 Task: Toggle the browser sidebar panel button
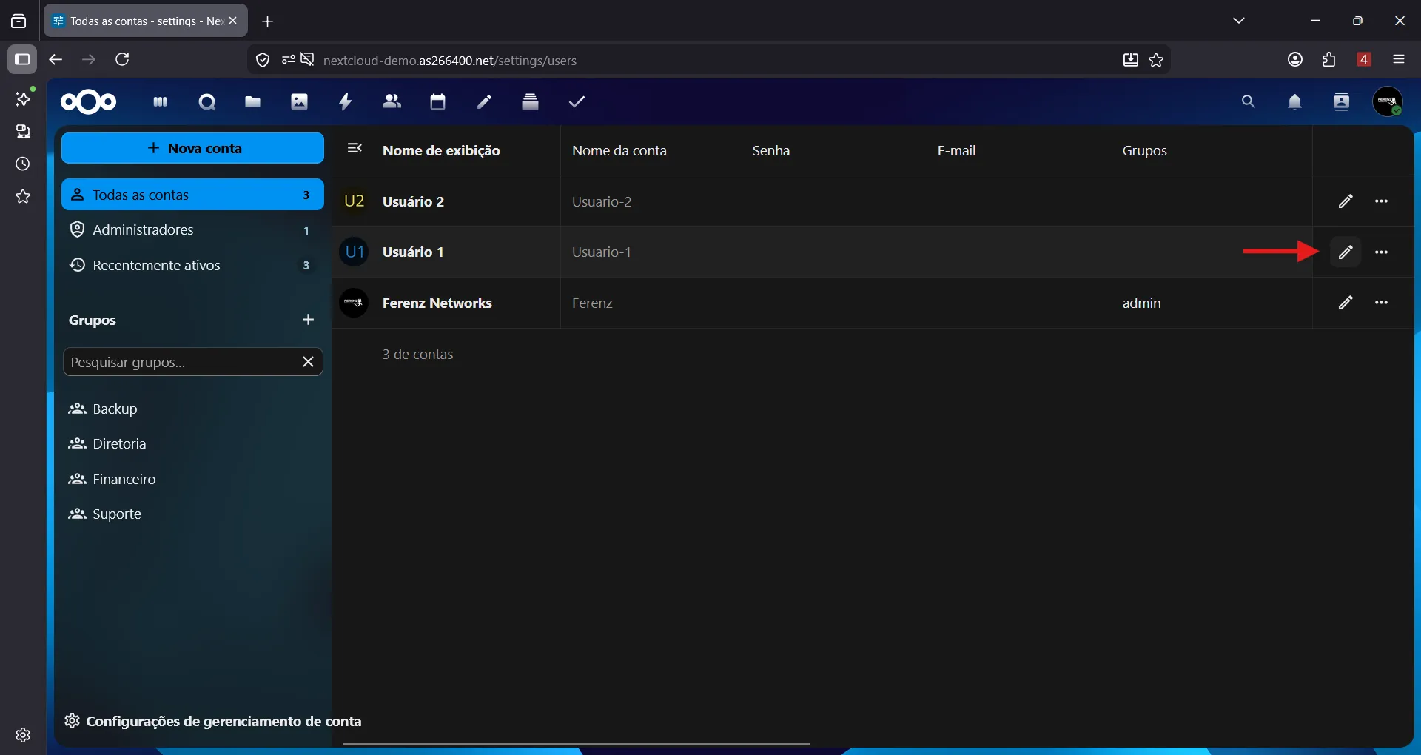(22, 59)
